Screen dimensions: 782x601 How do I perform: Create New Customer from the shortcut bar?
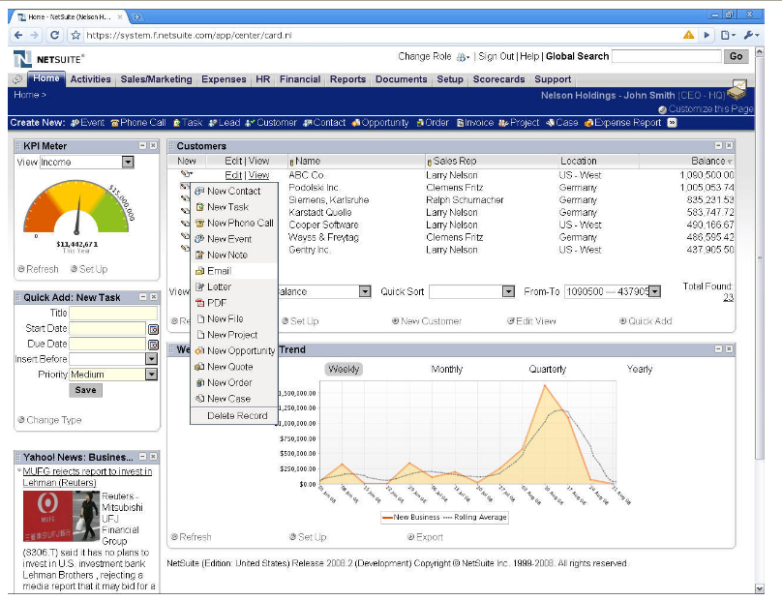271,123
